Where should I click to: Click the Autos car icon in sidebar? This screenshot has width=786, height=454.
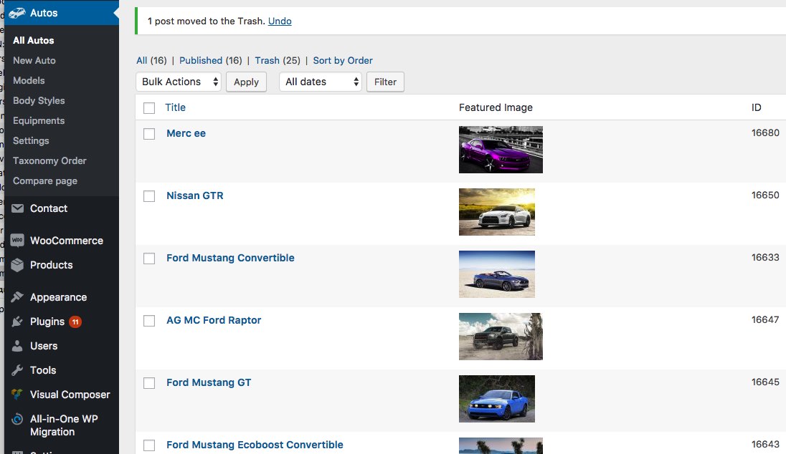coord(17,13)
